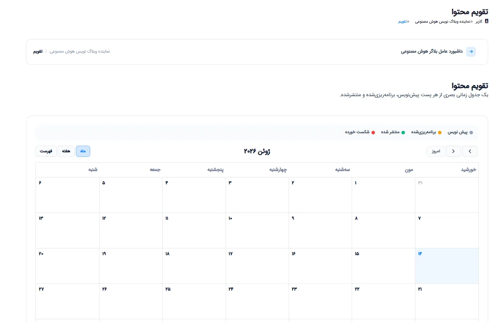494x322 pixels.
Task: Click نماینده وبلاگ نویس هوش مصنوعی top breadcrumb
Action: point(442,21)
